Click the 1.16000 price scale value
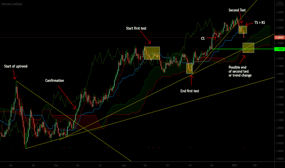Image resolution: width=285 pixels, height=168 pixels. [280, 74]
